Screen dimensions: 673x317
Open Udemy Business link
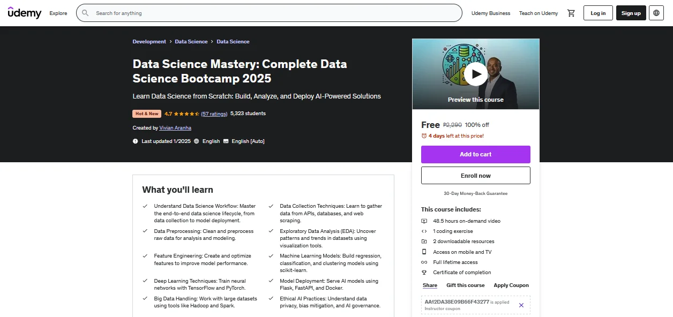pos(491,13)
